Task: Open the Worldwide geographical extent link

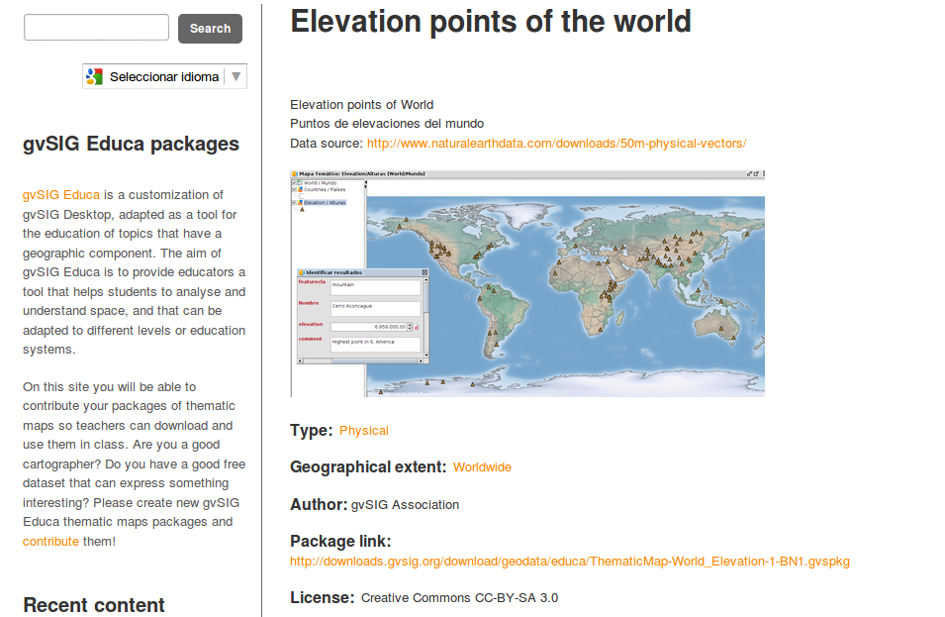Action: point(482,467)
